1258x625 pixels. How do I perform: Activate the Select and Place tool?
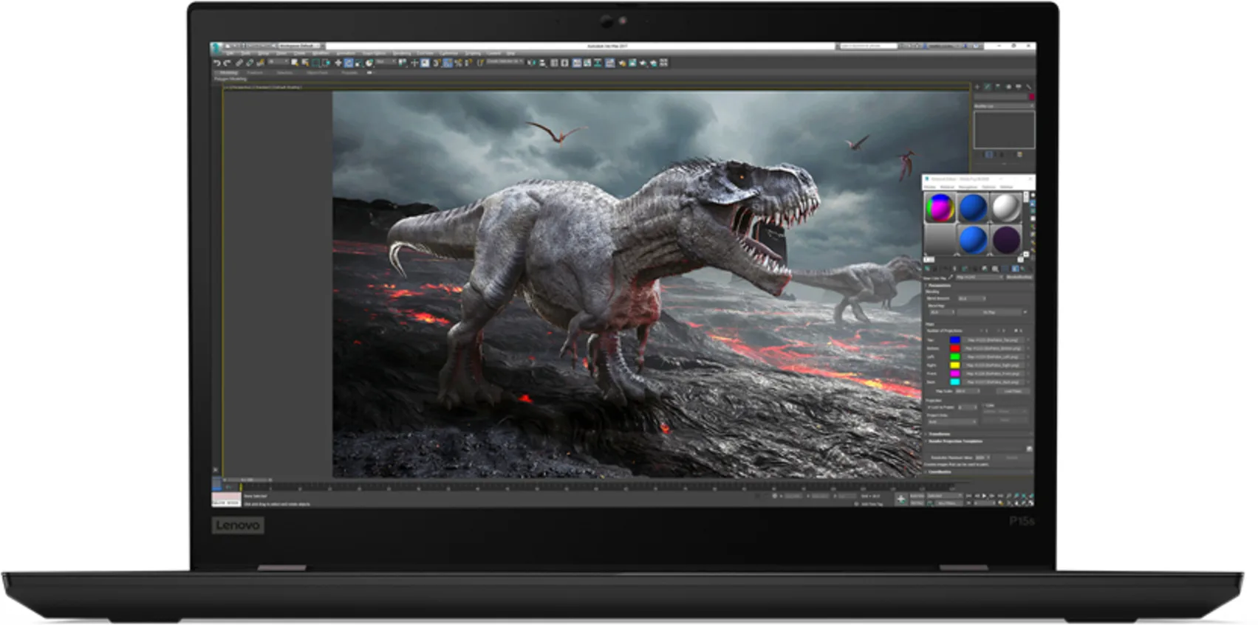[369, 63]
